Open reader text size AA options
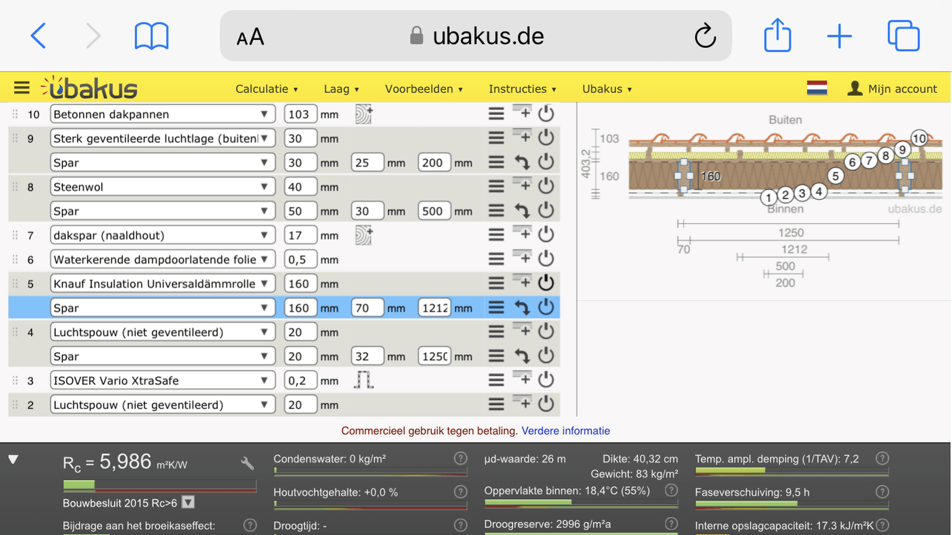The width and height of the screenshot is (952, 535). click(250, 37)
